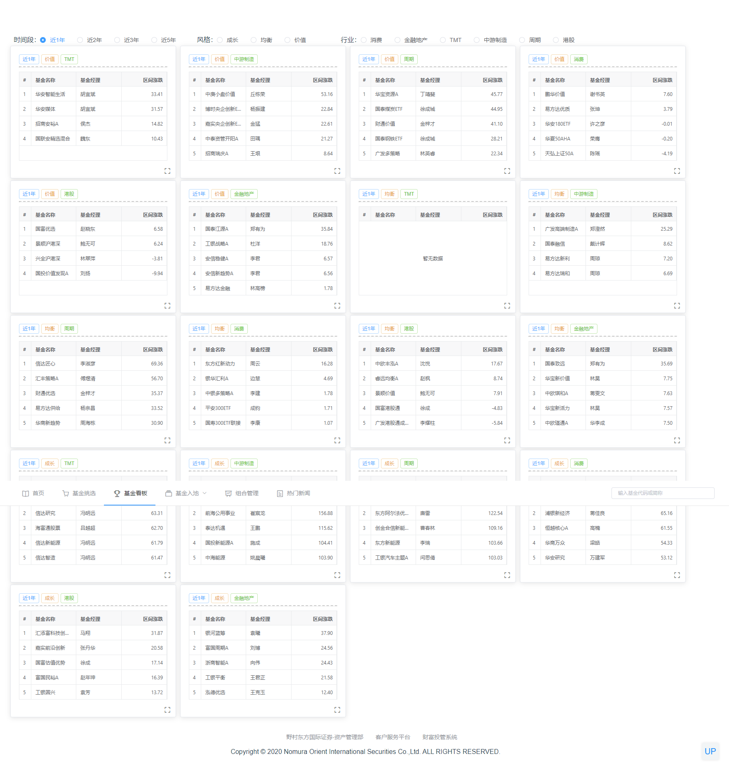Click fund 鹏华价值 in the 消费 table
729x763 pixels.
[555, 94]
